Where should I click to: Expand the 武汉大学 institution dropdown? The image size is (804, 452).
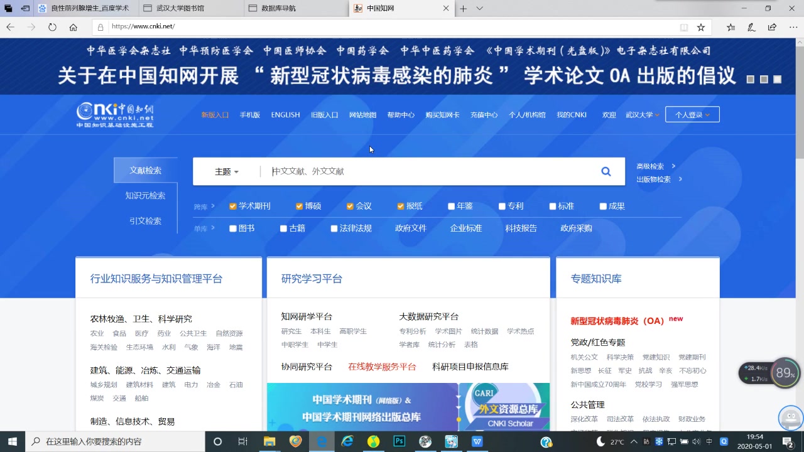pos(643,115)
